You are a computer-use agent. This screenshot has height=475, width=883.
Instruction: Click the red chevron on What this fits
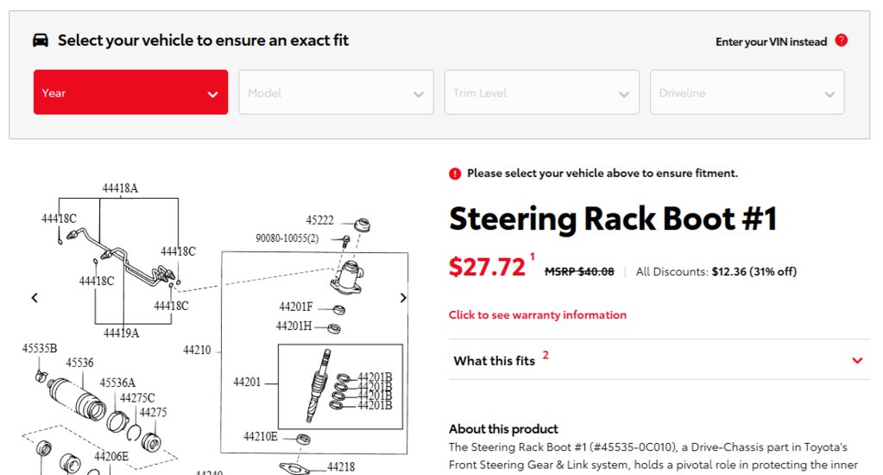[x=857, y=361]
